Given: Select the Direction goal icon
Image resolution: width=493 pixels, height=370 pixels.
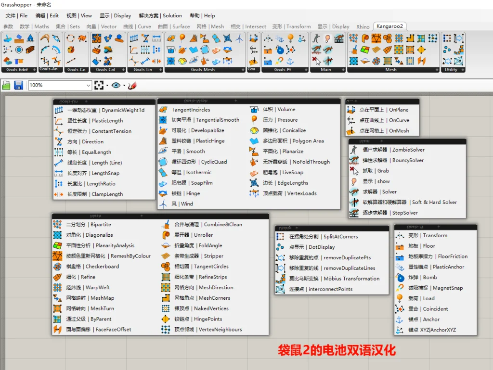Looking at the screenshot, I should 59,141.
